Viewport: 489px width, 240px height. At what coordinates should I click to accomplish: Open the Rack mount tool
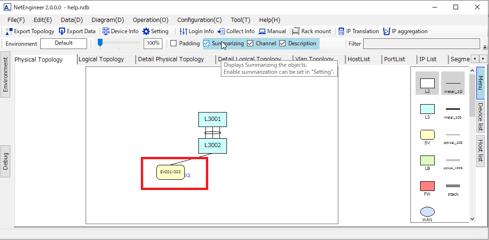[296, 31]
